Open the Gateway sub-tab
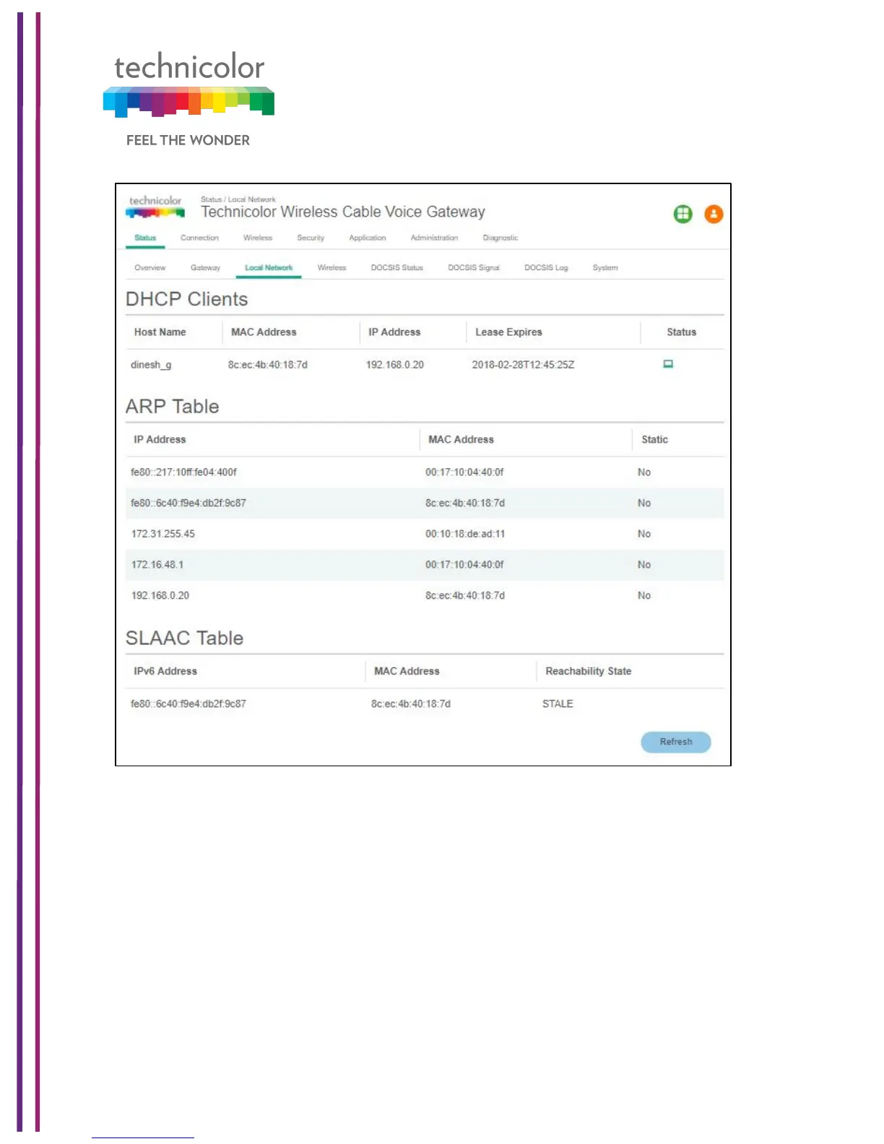Image resolution: width=884 pixels, height=1144 pixels. pyautogui.click(x=205, y=268)
